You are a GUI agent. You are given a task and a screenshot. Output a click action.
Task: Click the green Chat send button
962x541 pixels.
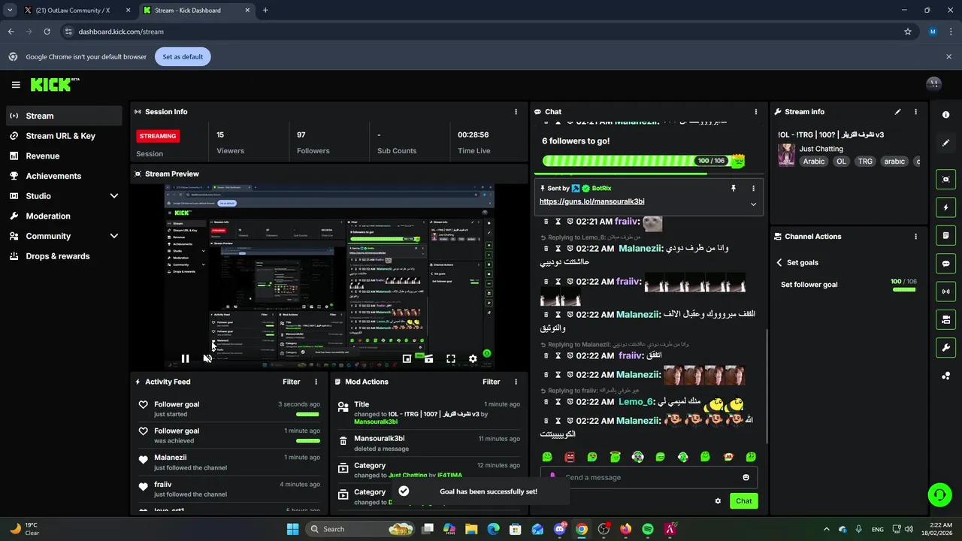click(x=743, y=500)
